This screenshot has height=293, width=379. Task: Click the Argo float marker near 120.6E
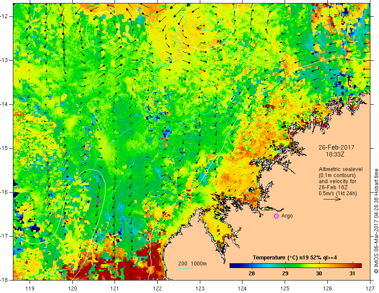[x=98, y=201]
